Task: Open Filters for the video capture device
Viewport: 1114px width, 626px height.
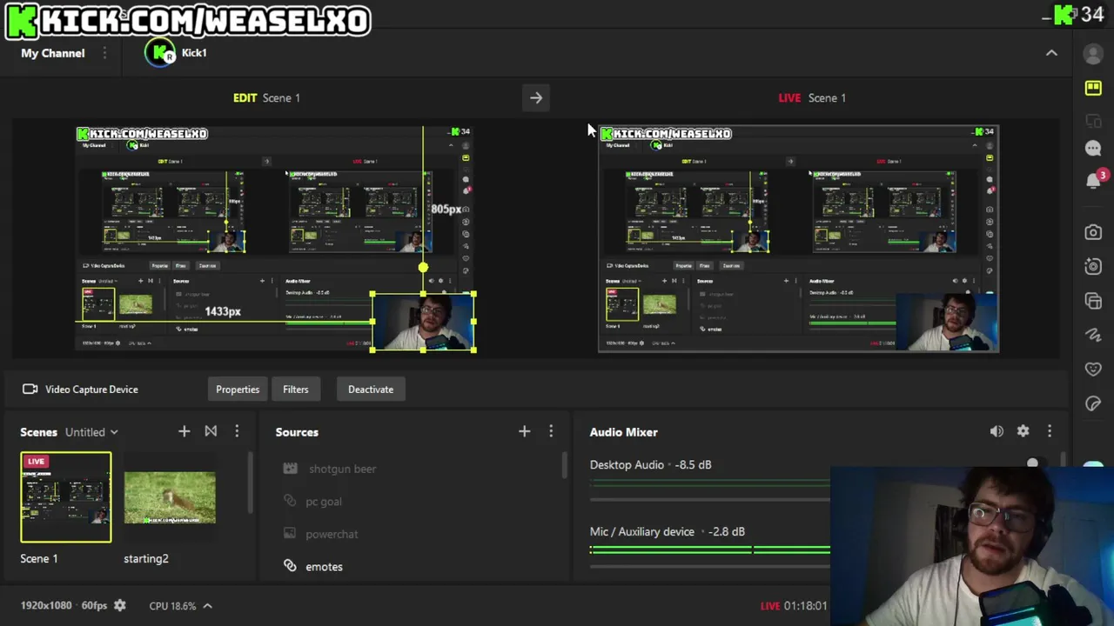Action: click(295, 390)
